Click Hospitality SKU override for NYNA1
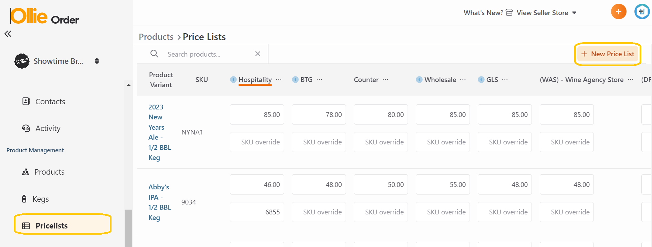 tap(257, 142)
